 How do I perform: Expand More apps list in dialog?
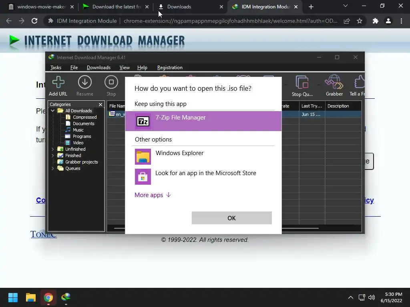[x=153, y=195]
